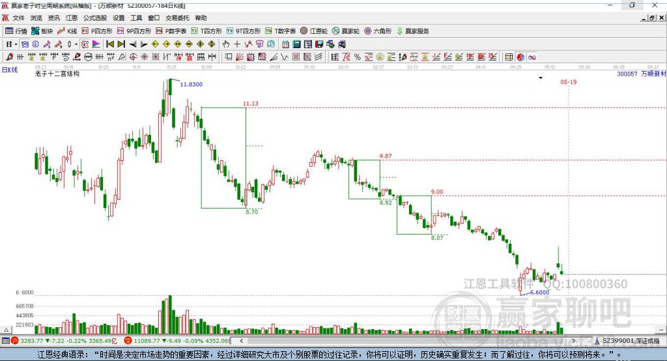Toggle the colored grid table button

(x=509, y=57)
